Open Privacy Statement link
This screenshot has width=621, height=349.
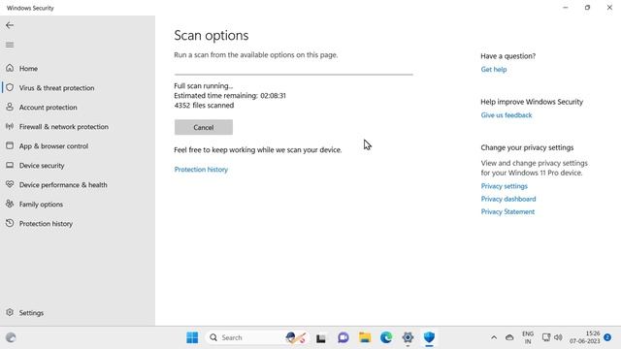(507, 211)
